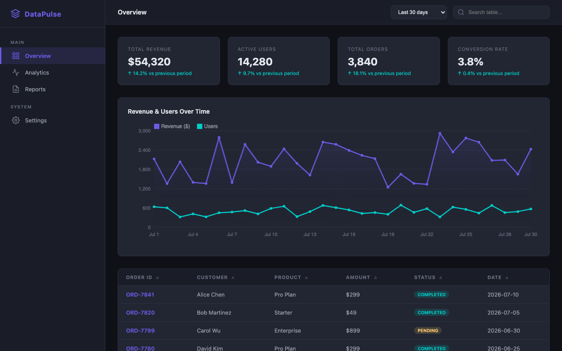
Task: Click the Analytics pulse icon in sidebar
Action: pyautogui.click(x=16, y=72)
